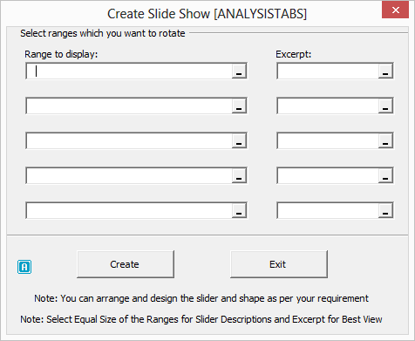Focus the second display range input box

(129, 106)
